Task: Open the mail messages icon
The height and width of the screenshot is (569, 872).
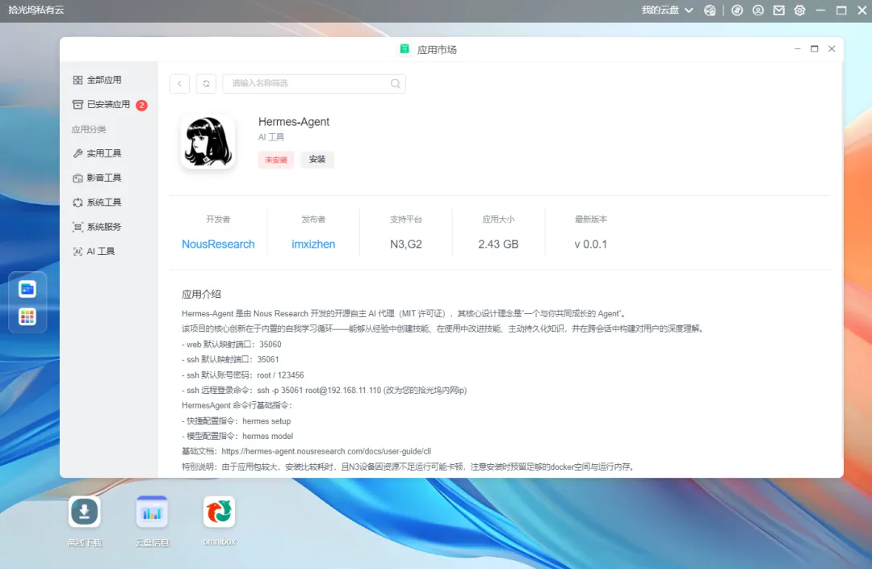Action: pos(778,10)
